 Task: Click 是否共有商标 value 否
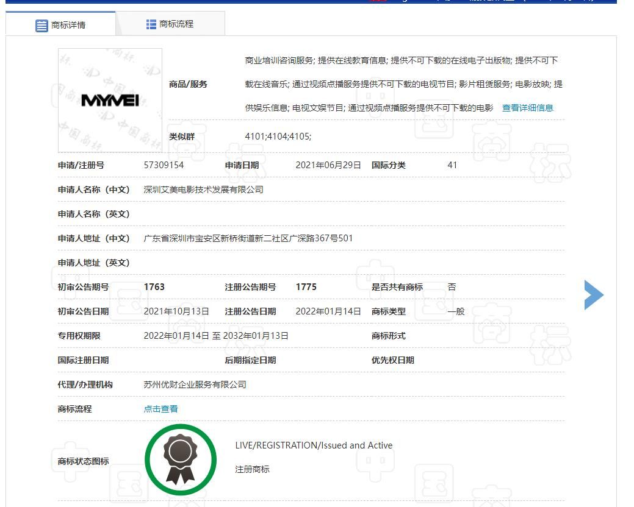pos(450,286)
